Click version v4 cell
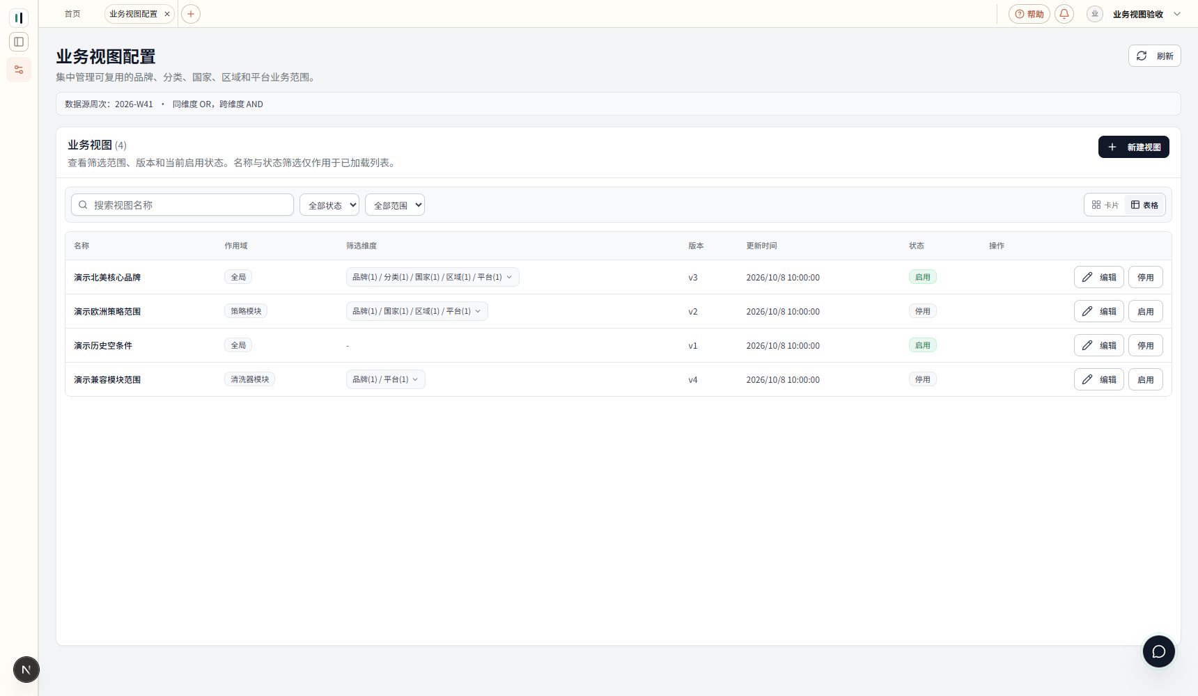 (x=692, y=379)
